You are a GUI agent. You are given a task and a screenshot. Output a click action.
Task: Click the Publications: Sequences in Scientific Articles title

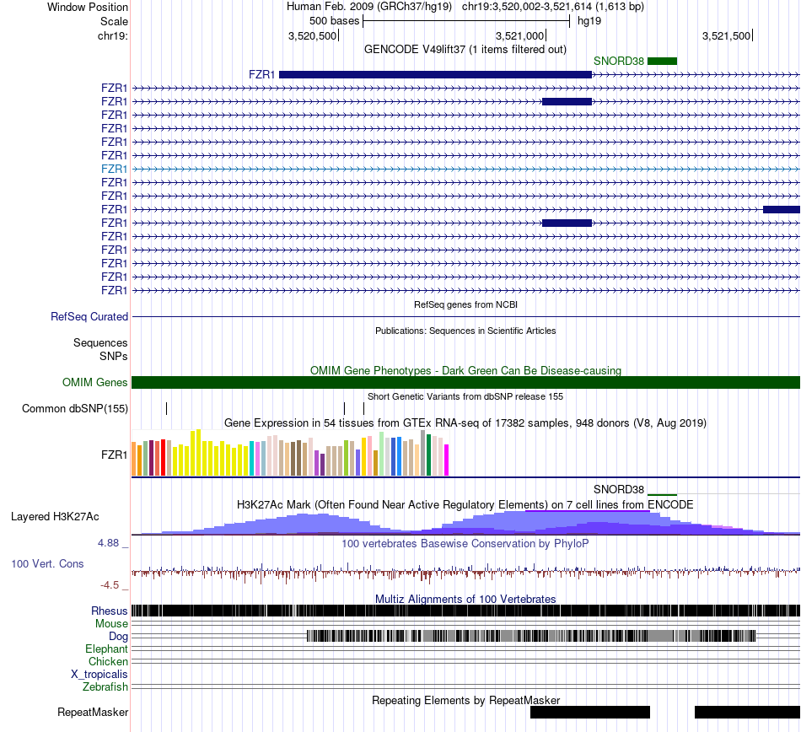coord(465,331)
